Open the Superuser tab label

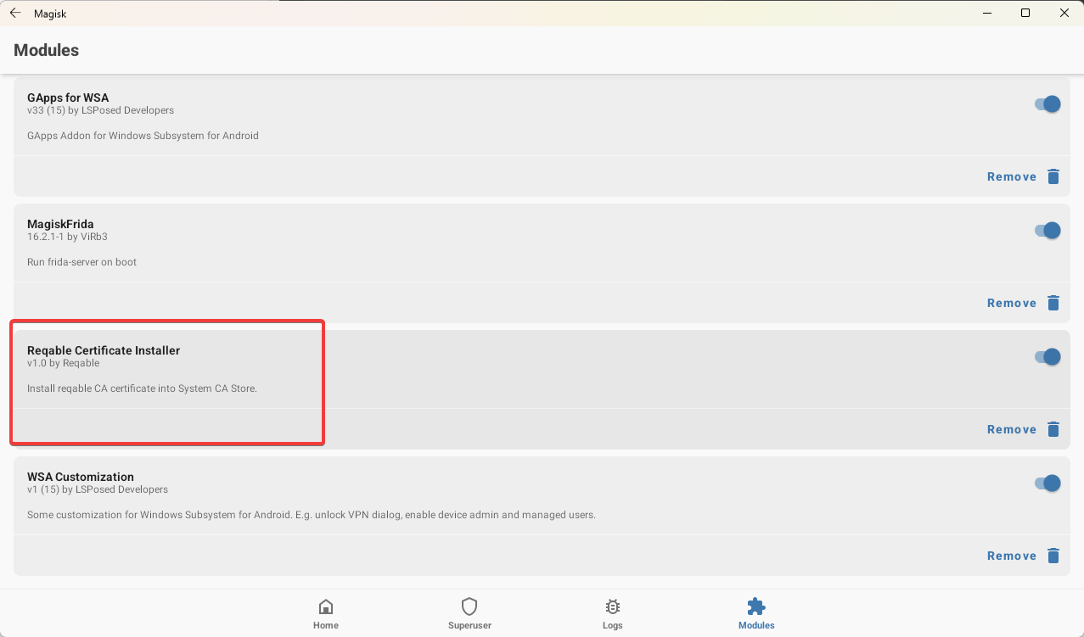click(469, 625)
